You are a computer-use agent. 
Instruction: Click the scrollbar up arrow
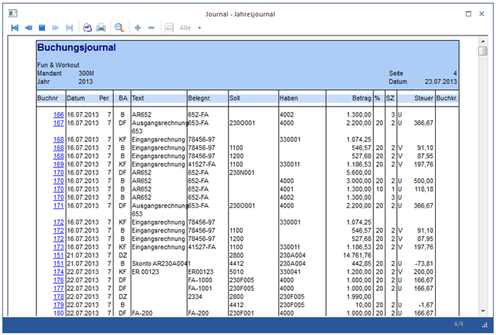click(x=483, y=39)
